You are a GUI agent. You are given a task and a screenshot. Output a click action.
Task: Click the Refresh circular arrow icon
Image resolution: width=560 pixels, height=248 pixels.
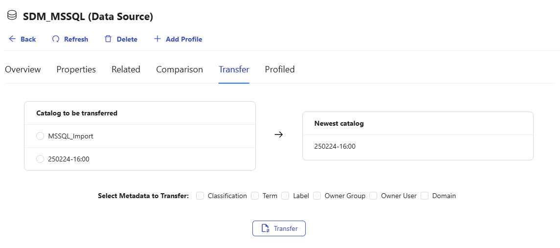click(x=56, y=39)
